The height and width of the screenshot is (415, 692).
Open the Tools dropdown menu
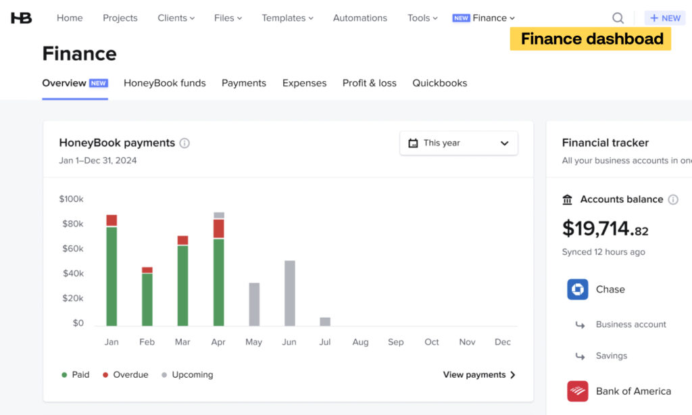click(x=422, y=18)
